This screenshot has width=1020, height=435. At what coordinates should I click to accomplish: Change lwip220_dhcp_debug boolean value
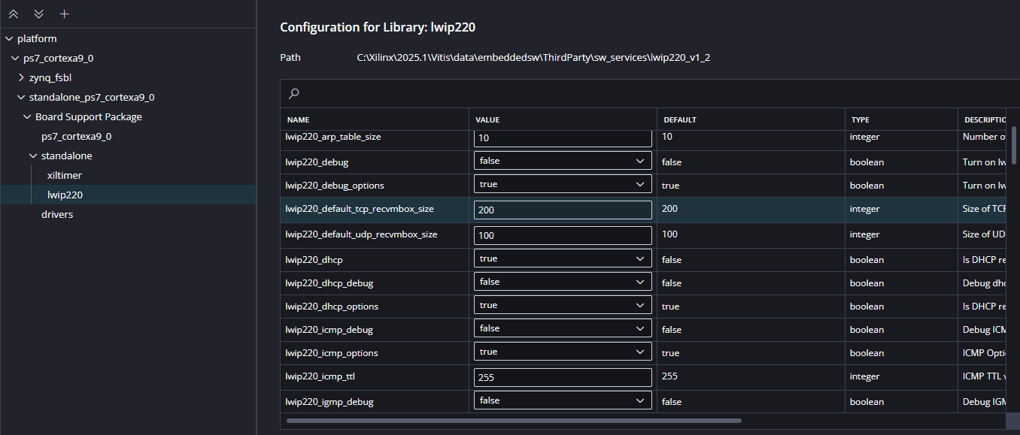(563, 282)
